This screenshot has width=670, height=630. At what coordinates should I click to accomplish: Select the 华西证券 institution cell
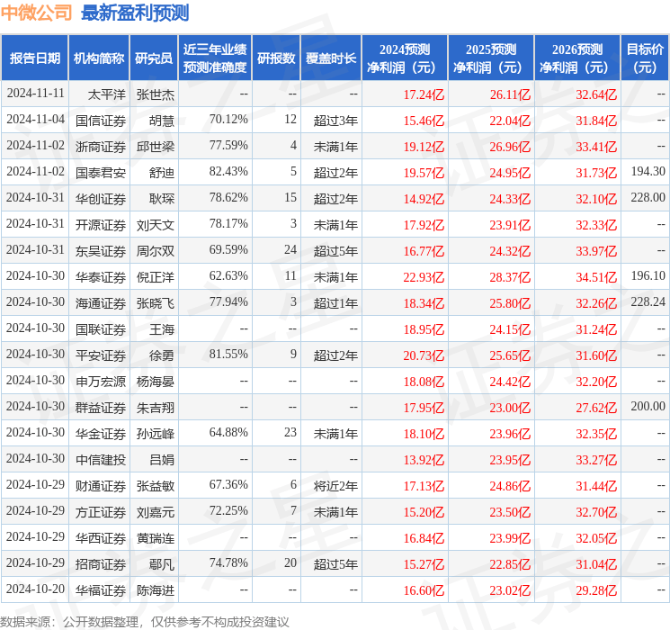[x=101, y=538]
